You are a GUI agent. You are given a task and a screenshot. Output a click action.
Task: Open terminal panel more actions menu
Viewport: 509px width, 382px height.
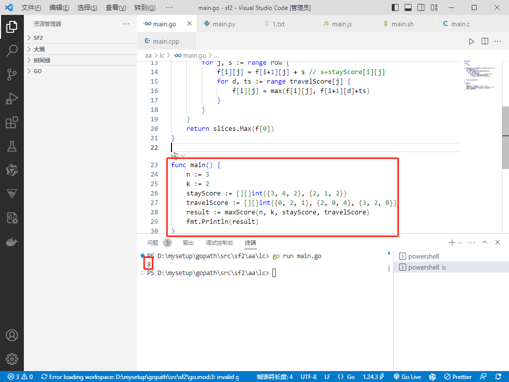tap(472, 242)
